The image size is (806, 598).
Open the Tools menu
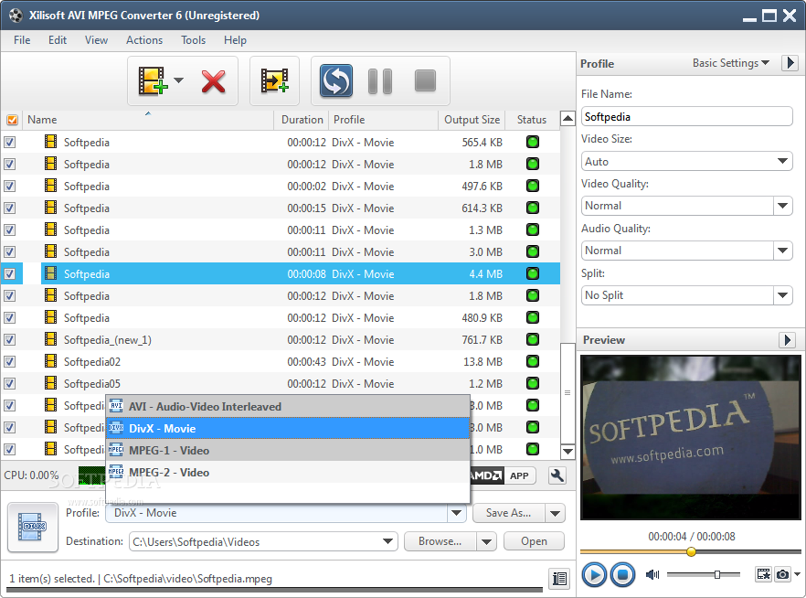coord(194,40)
